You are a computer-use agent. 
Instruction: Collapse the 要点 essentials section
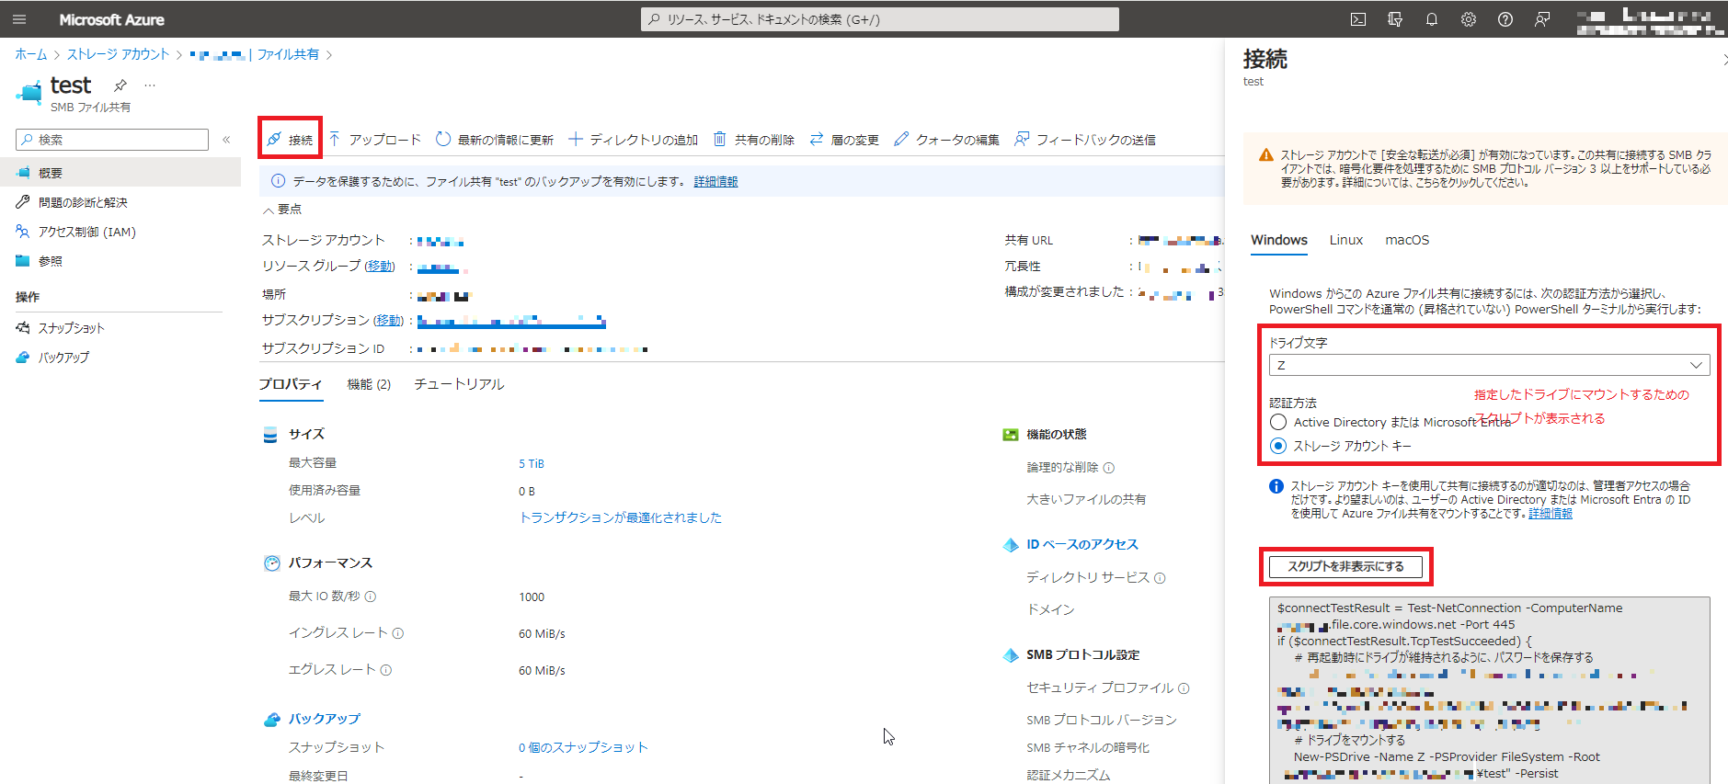(x=282, y=210)
